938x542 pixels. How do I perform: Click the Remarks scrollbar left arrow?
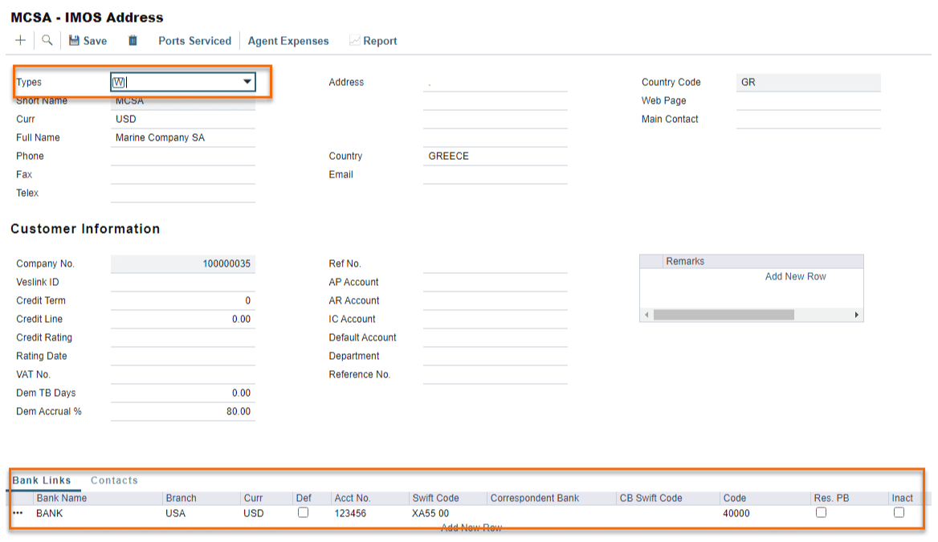coord(645,315)
